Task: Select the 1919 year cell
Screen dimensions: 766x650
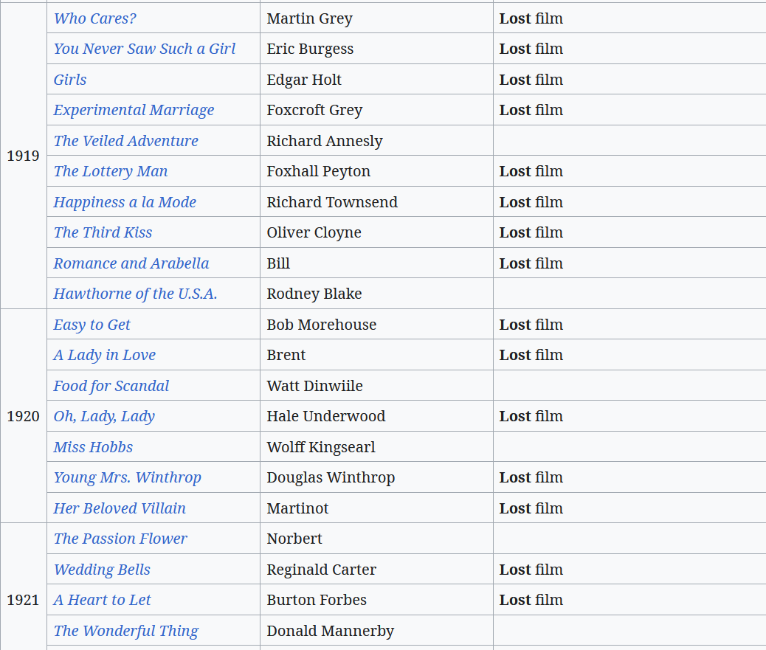Action: tap(23, 156)
